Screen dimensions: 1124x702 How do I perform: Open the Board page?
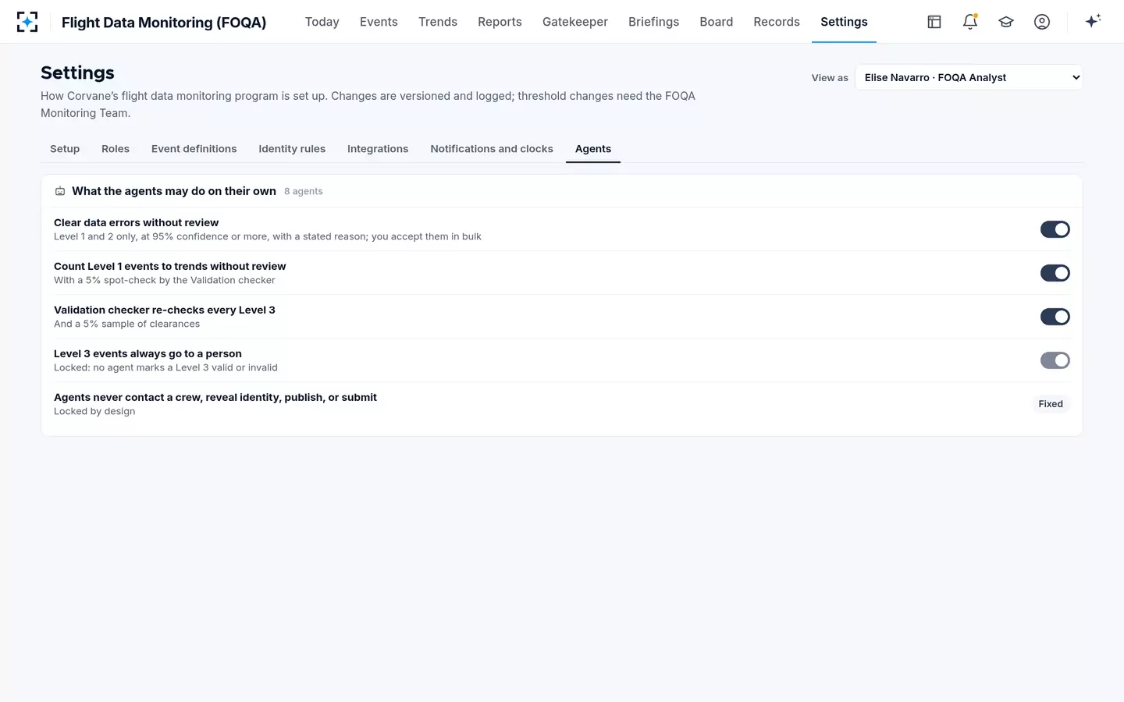(717, 22)
